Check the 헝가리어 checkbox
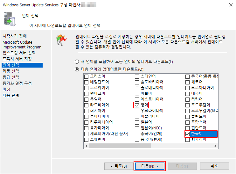The width and height of the screenshot is (236, 174). [x=187, y=140]
